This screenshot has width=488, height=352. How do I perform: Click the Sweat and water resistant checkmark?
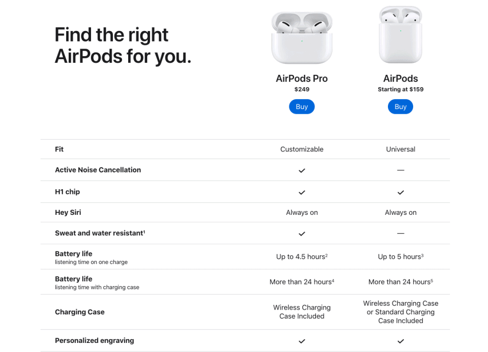click(302, 234)
